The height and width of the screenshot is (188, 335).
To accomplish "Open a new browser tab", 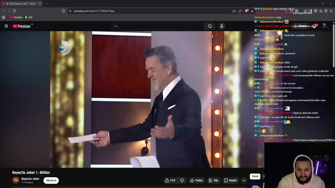I will tap(46, 4).
